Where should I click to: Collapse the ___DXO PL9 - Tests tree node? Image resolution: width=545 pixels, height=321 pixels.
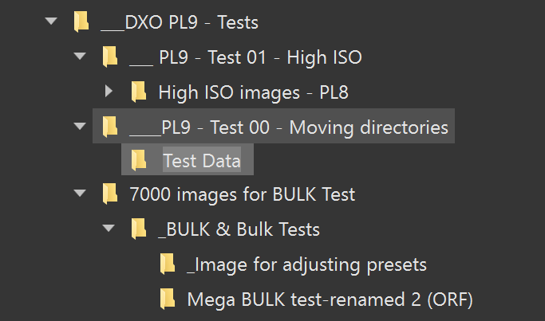(x=52, y=22)
